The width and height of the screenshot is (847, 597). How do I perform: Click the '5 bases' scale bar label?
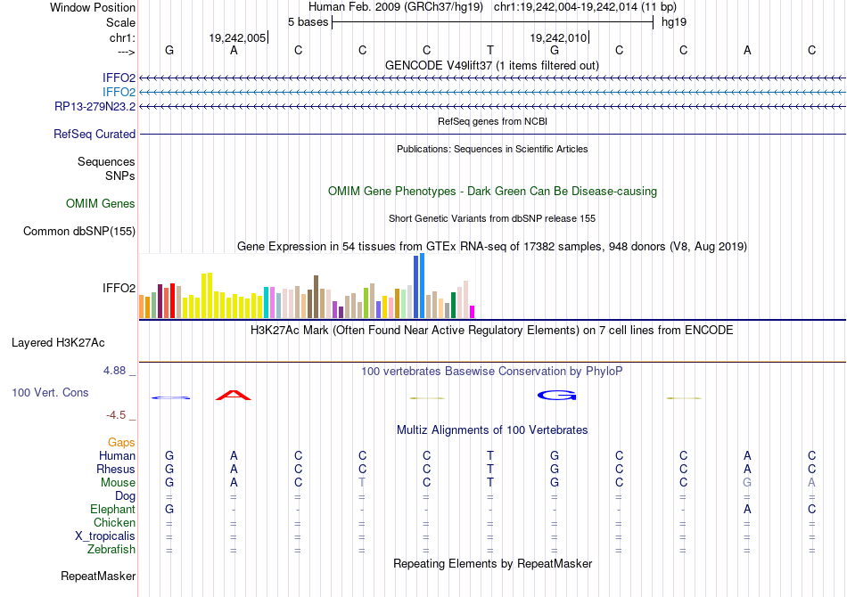(308, 22)
